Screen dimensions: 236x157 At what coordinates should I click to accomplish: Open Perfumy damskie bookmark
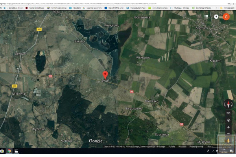point(57,8)
